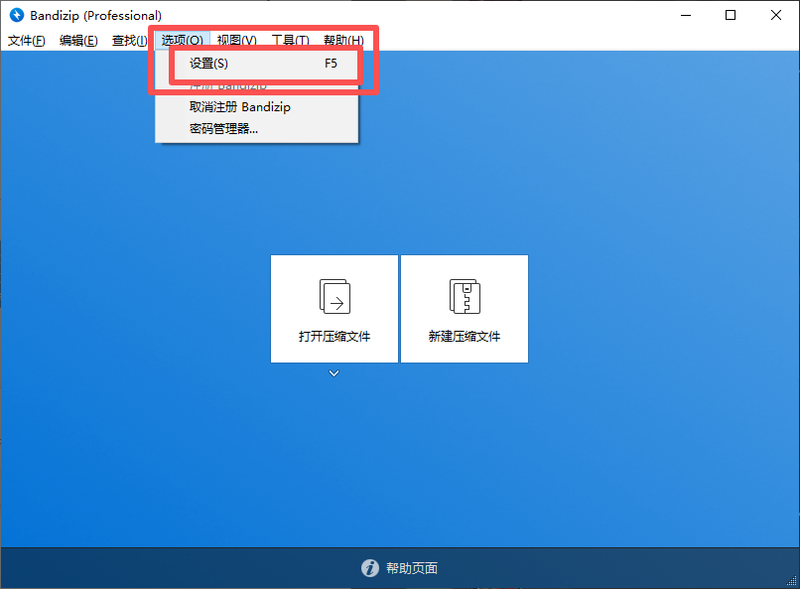Open the 帮助(H) menu
The image size is (800, 589).
343,41
